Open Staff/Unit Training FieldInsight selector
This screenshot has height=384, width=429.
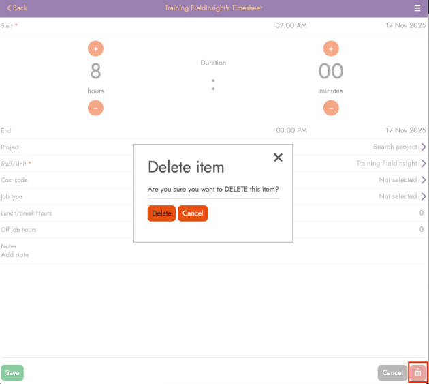coord(391,164)
